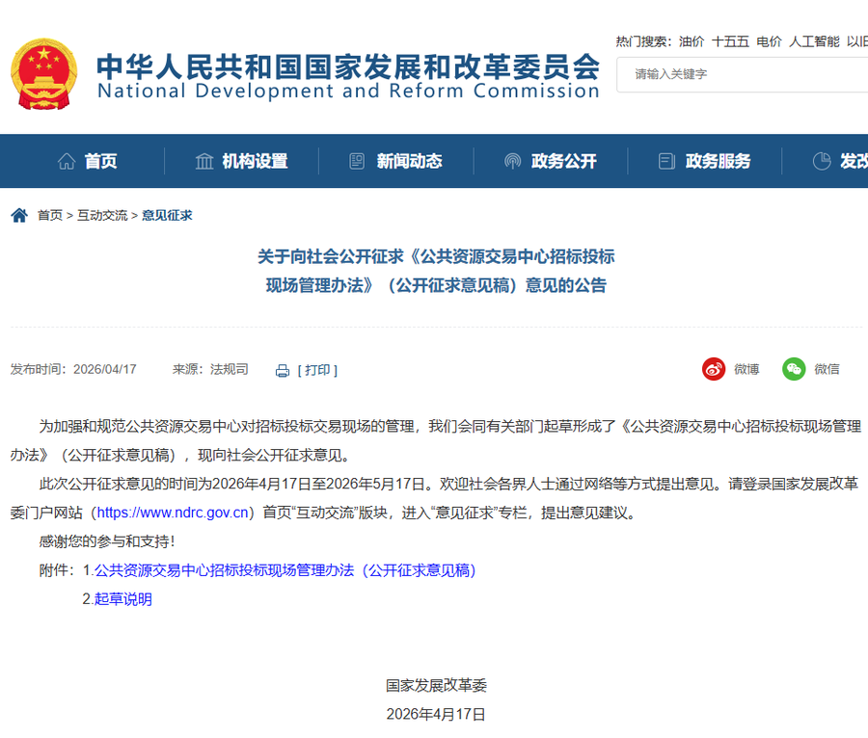Click the 请输入关键字 search field
This screenshot has height=738, width=868.
pyautogui.click(x=743, y=74)
